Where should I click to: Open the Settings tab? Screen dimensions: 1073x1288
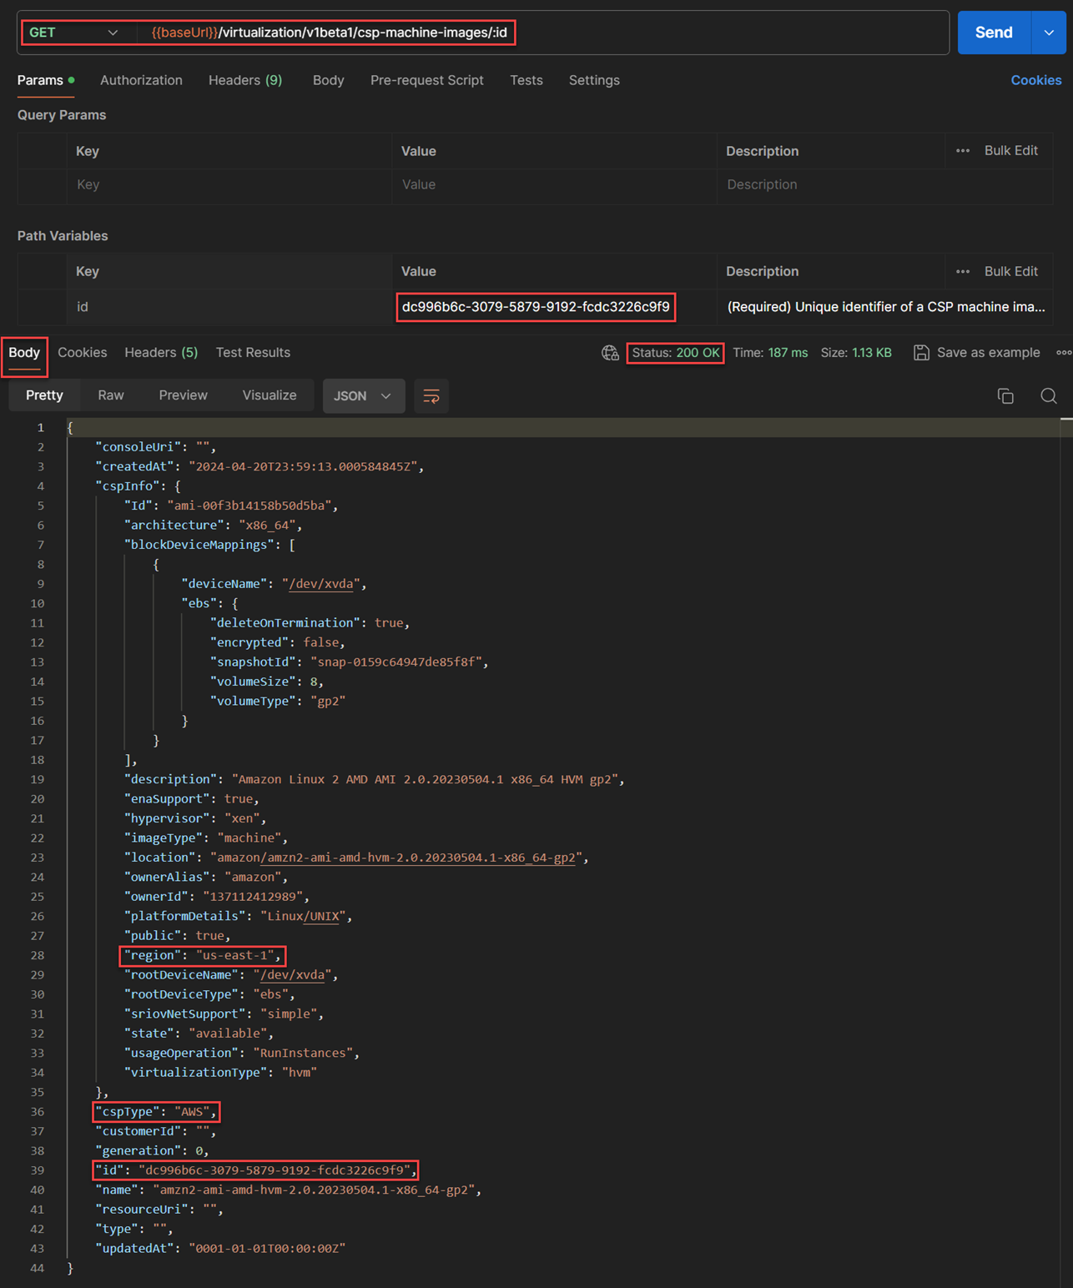click(594, 80)
